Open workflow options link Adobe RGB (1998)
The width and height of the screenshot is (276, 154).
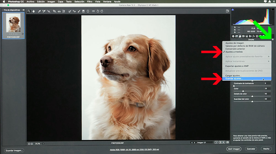(134, 150)
